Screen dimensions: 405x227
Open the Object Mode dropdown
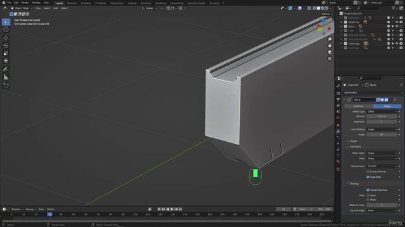pos(22,8)
